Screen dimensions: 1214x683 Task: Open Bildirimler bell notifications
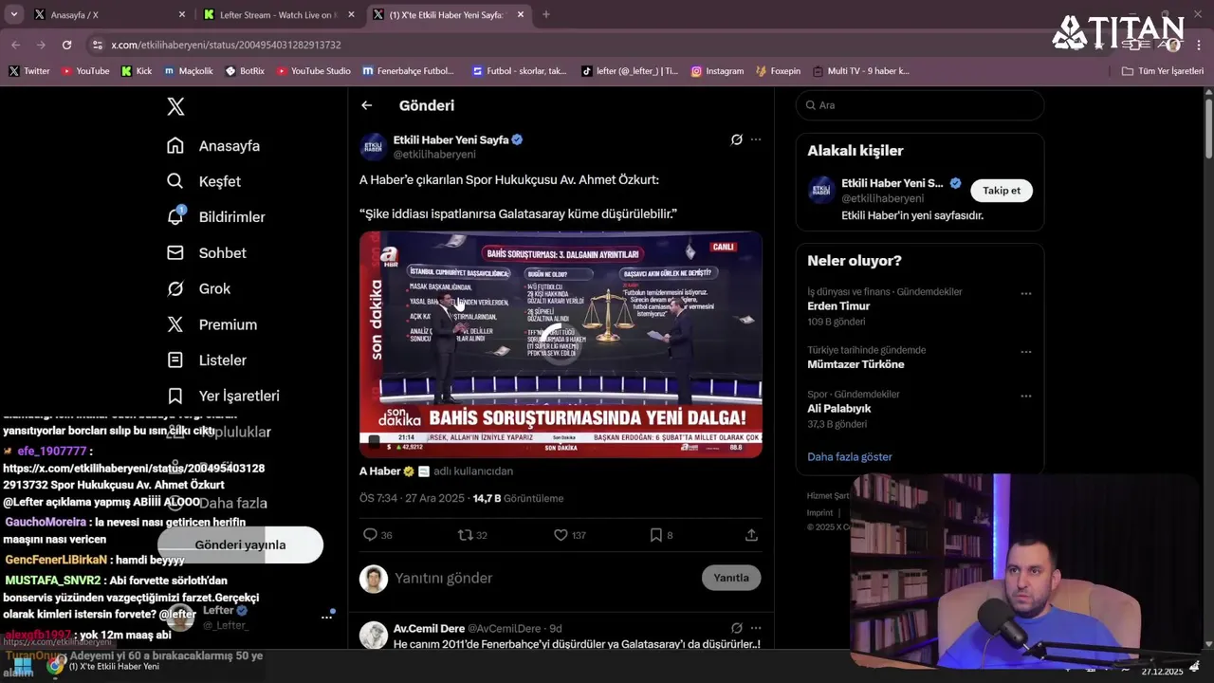[175, 216]
